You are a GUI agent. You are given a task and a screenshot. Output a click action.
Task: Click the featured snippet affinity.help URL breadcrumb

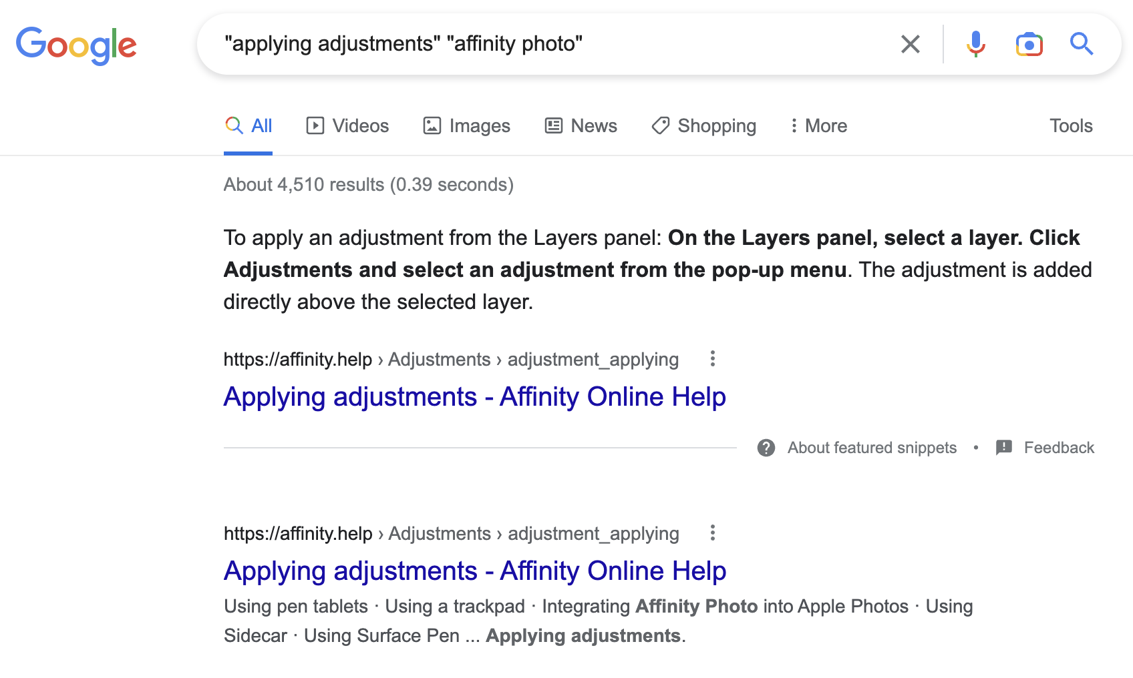tap(451, 360)
